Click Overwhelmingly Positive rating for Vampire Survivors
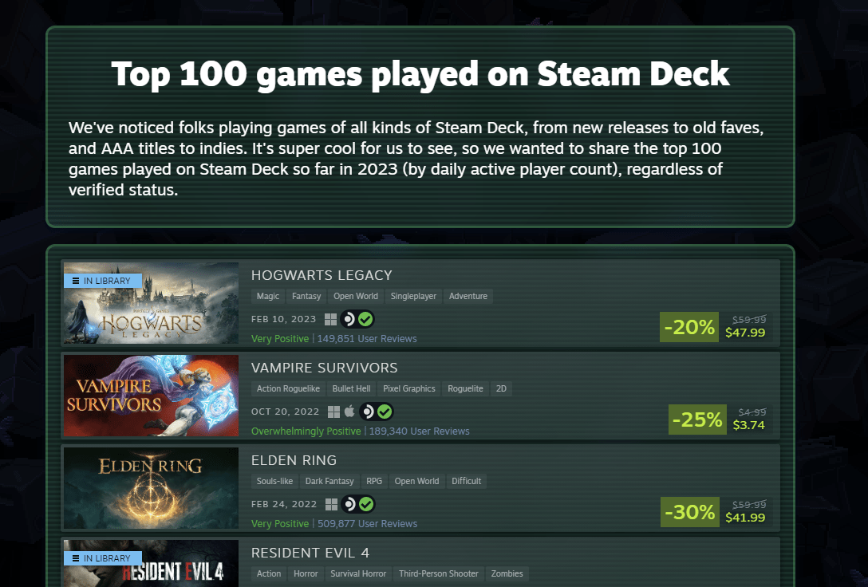The image size is (868, 587). click(x=306, y=431)
